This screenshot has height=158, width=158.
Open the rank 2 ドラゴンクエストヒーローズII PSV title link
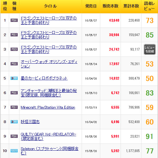[49, 35]
